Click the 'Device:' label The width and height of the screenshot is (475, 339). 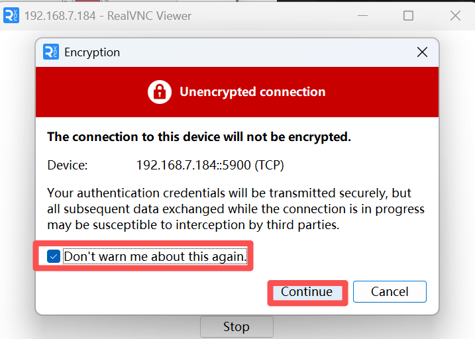(x=68, y=166)
